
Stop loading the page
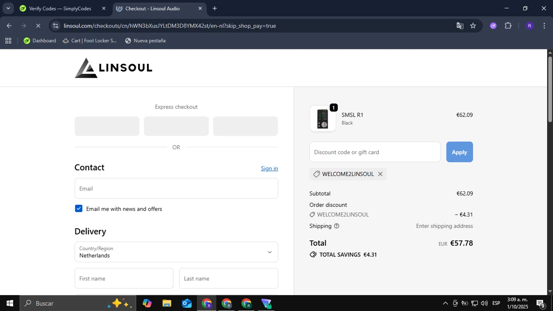click(38, 26)
